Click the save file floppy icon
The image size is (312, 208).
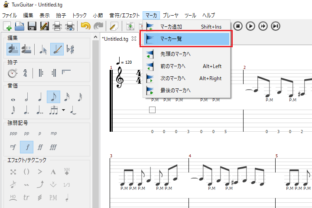pyautogui.click(x=32, y=26)
